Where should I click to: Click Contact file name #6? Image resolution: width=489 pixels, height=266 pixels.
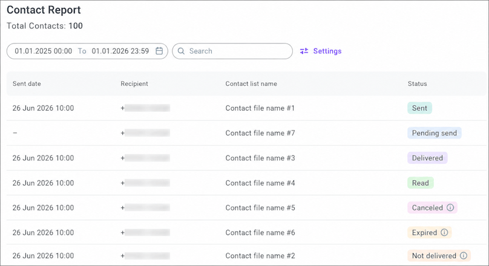click(x=260, y=233)
